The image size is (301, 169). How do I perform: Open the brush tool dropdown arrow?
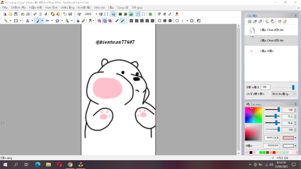coord(42,21)
